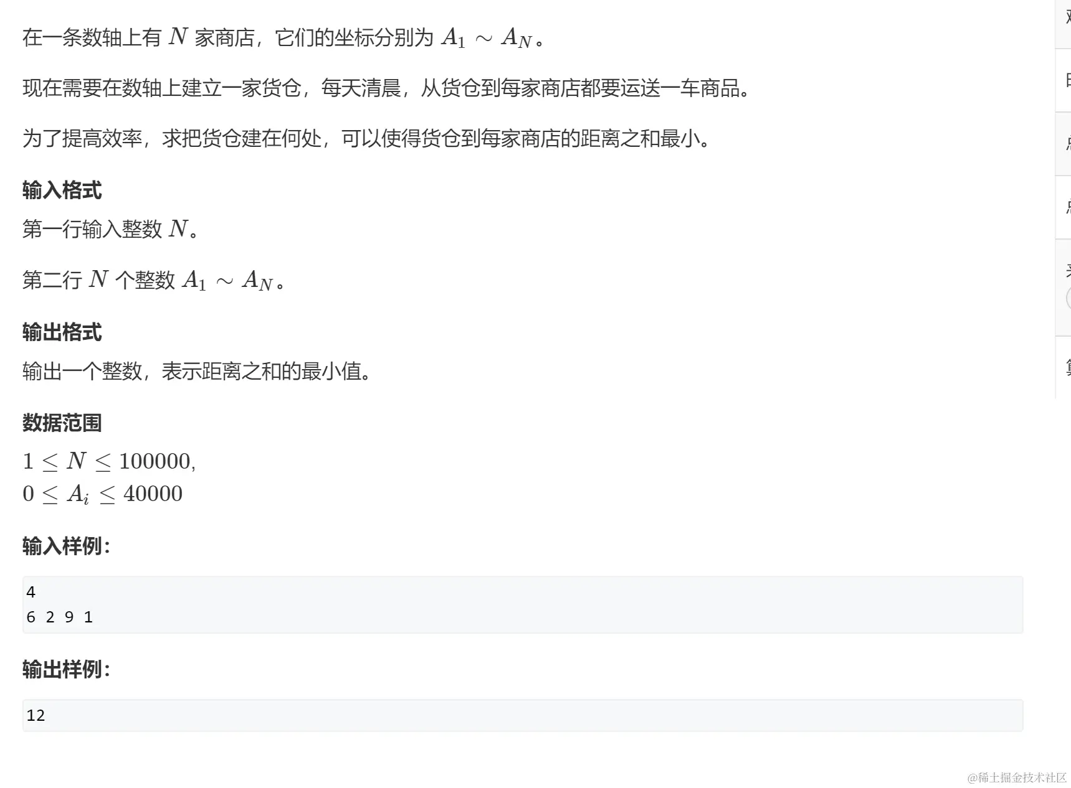The height and width of the screenshot is (788, 1071).
Task: Click the sample output code block showing 12
Action: pos(523,715)
